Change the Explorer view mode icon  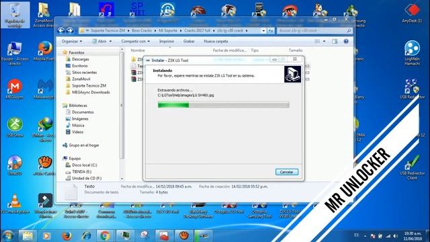[x=317, y=42]
